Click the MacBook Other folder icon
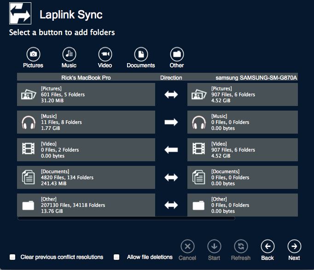The height and width of the screenshot is (270, 314). point(28,205)
